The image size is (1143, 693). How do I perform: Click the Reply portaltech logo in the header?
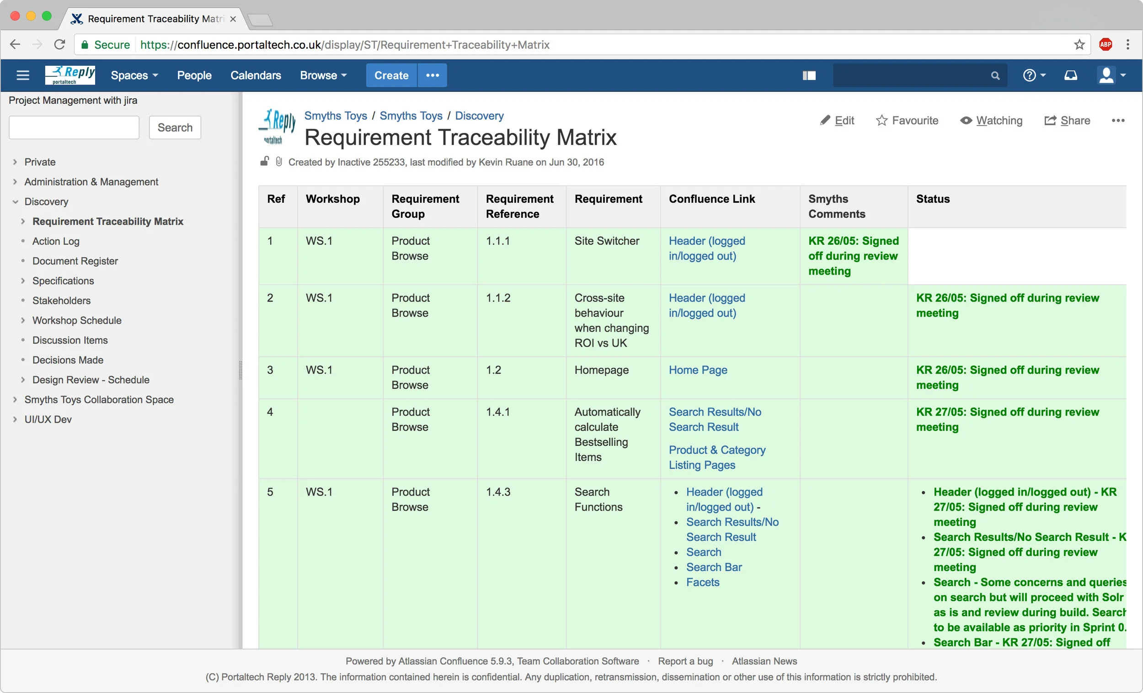point(70,75)
